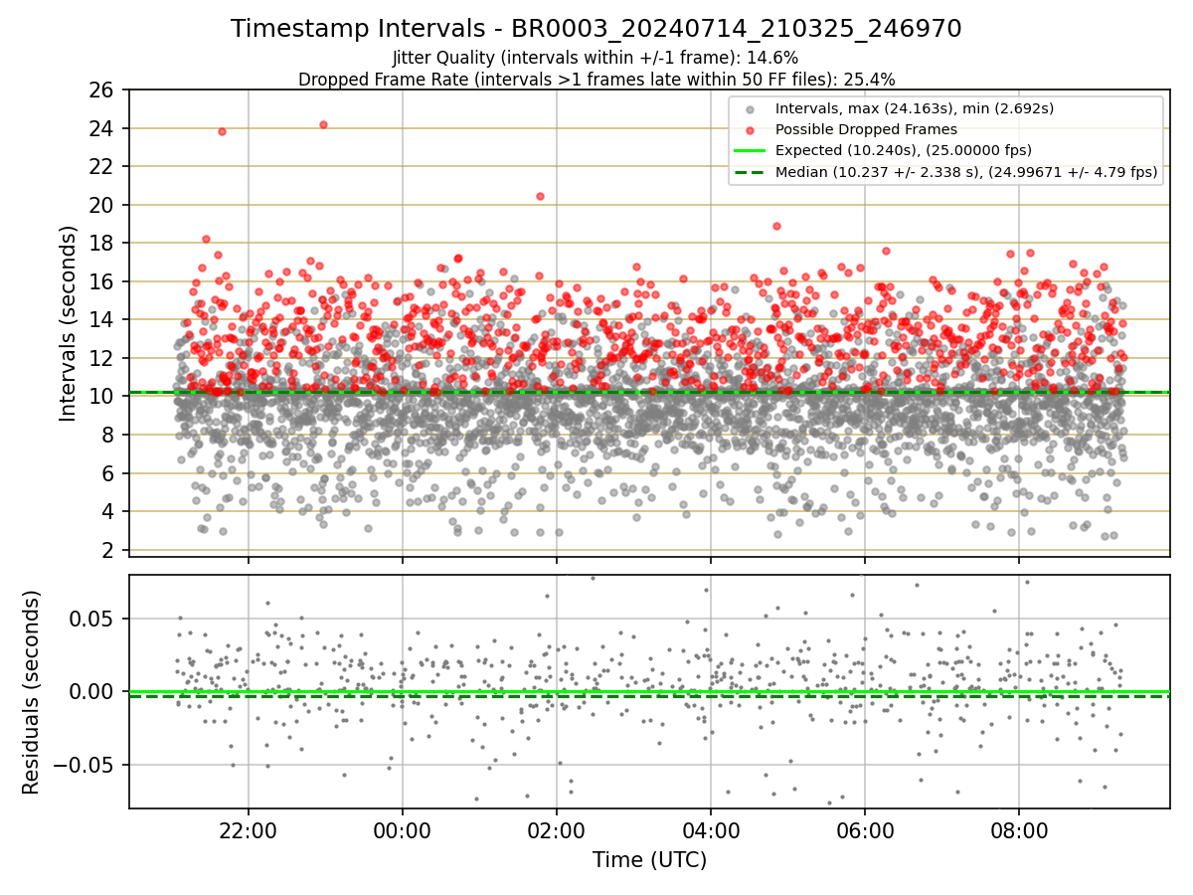Click the gray dot marker in the legend
The width and height of the screenshot is (1193, 895).
tap(751, 108)
